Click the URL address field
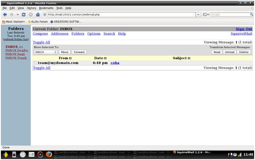The width and height of the screenshot is (255, 160). click(121, 15)
